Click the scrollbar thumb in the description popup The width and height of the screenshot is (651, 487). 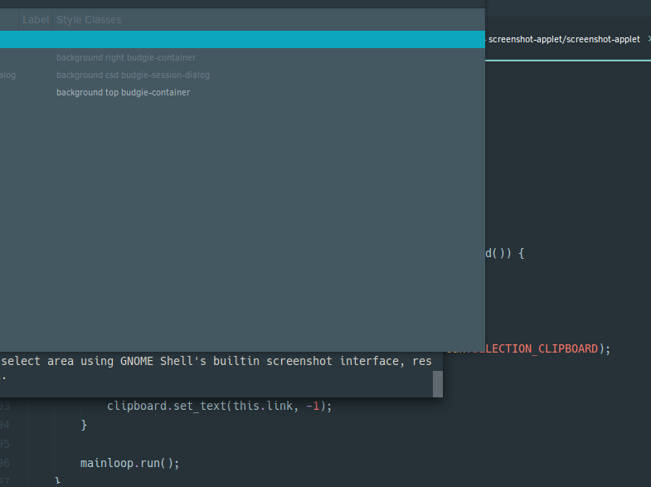point(438,383)
